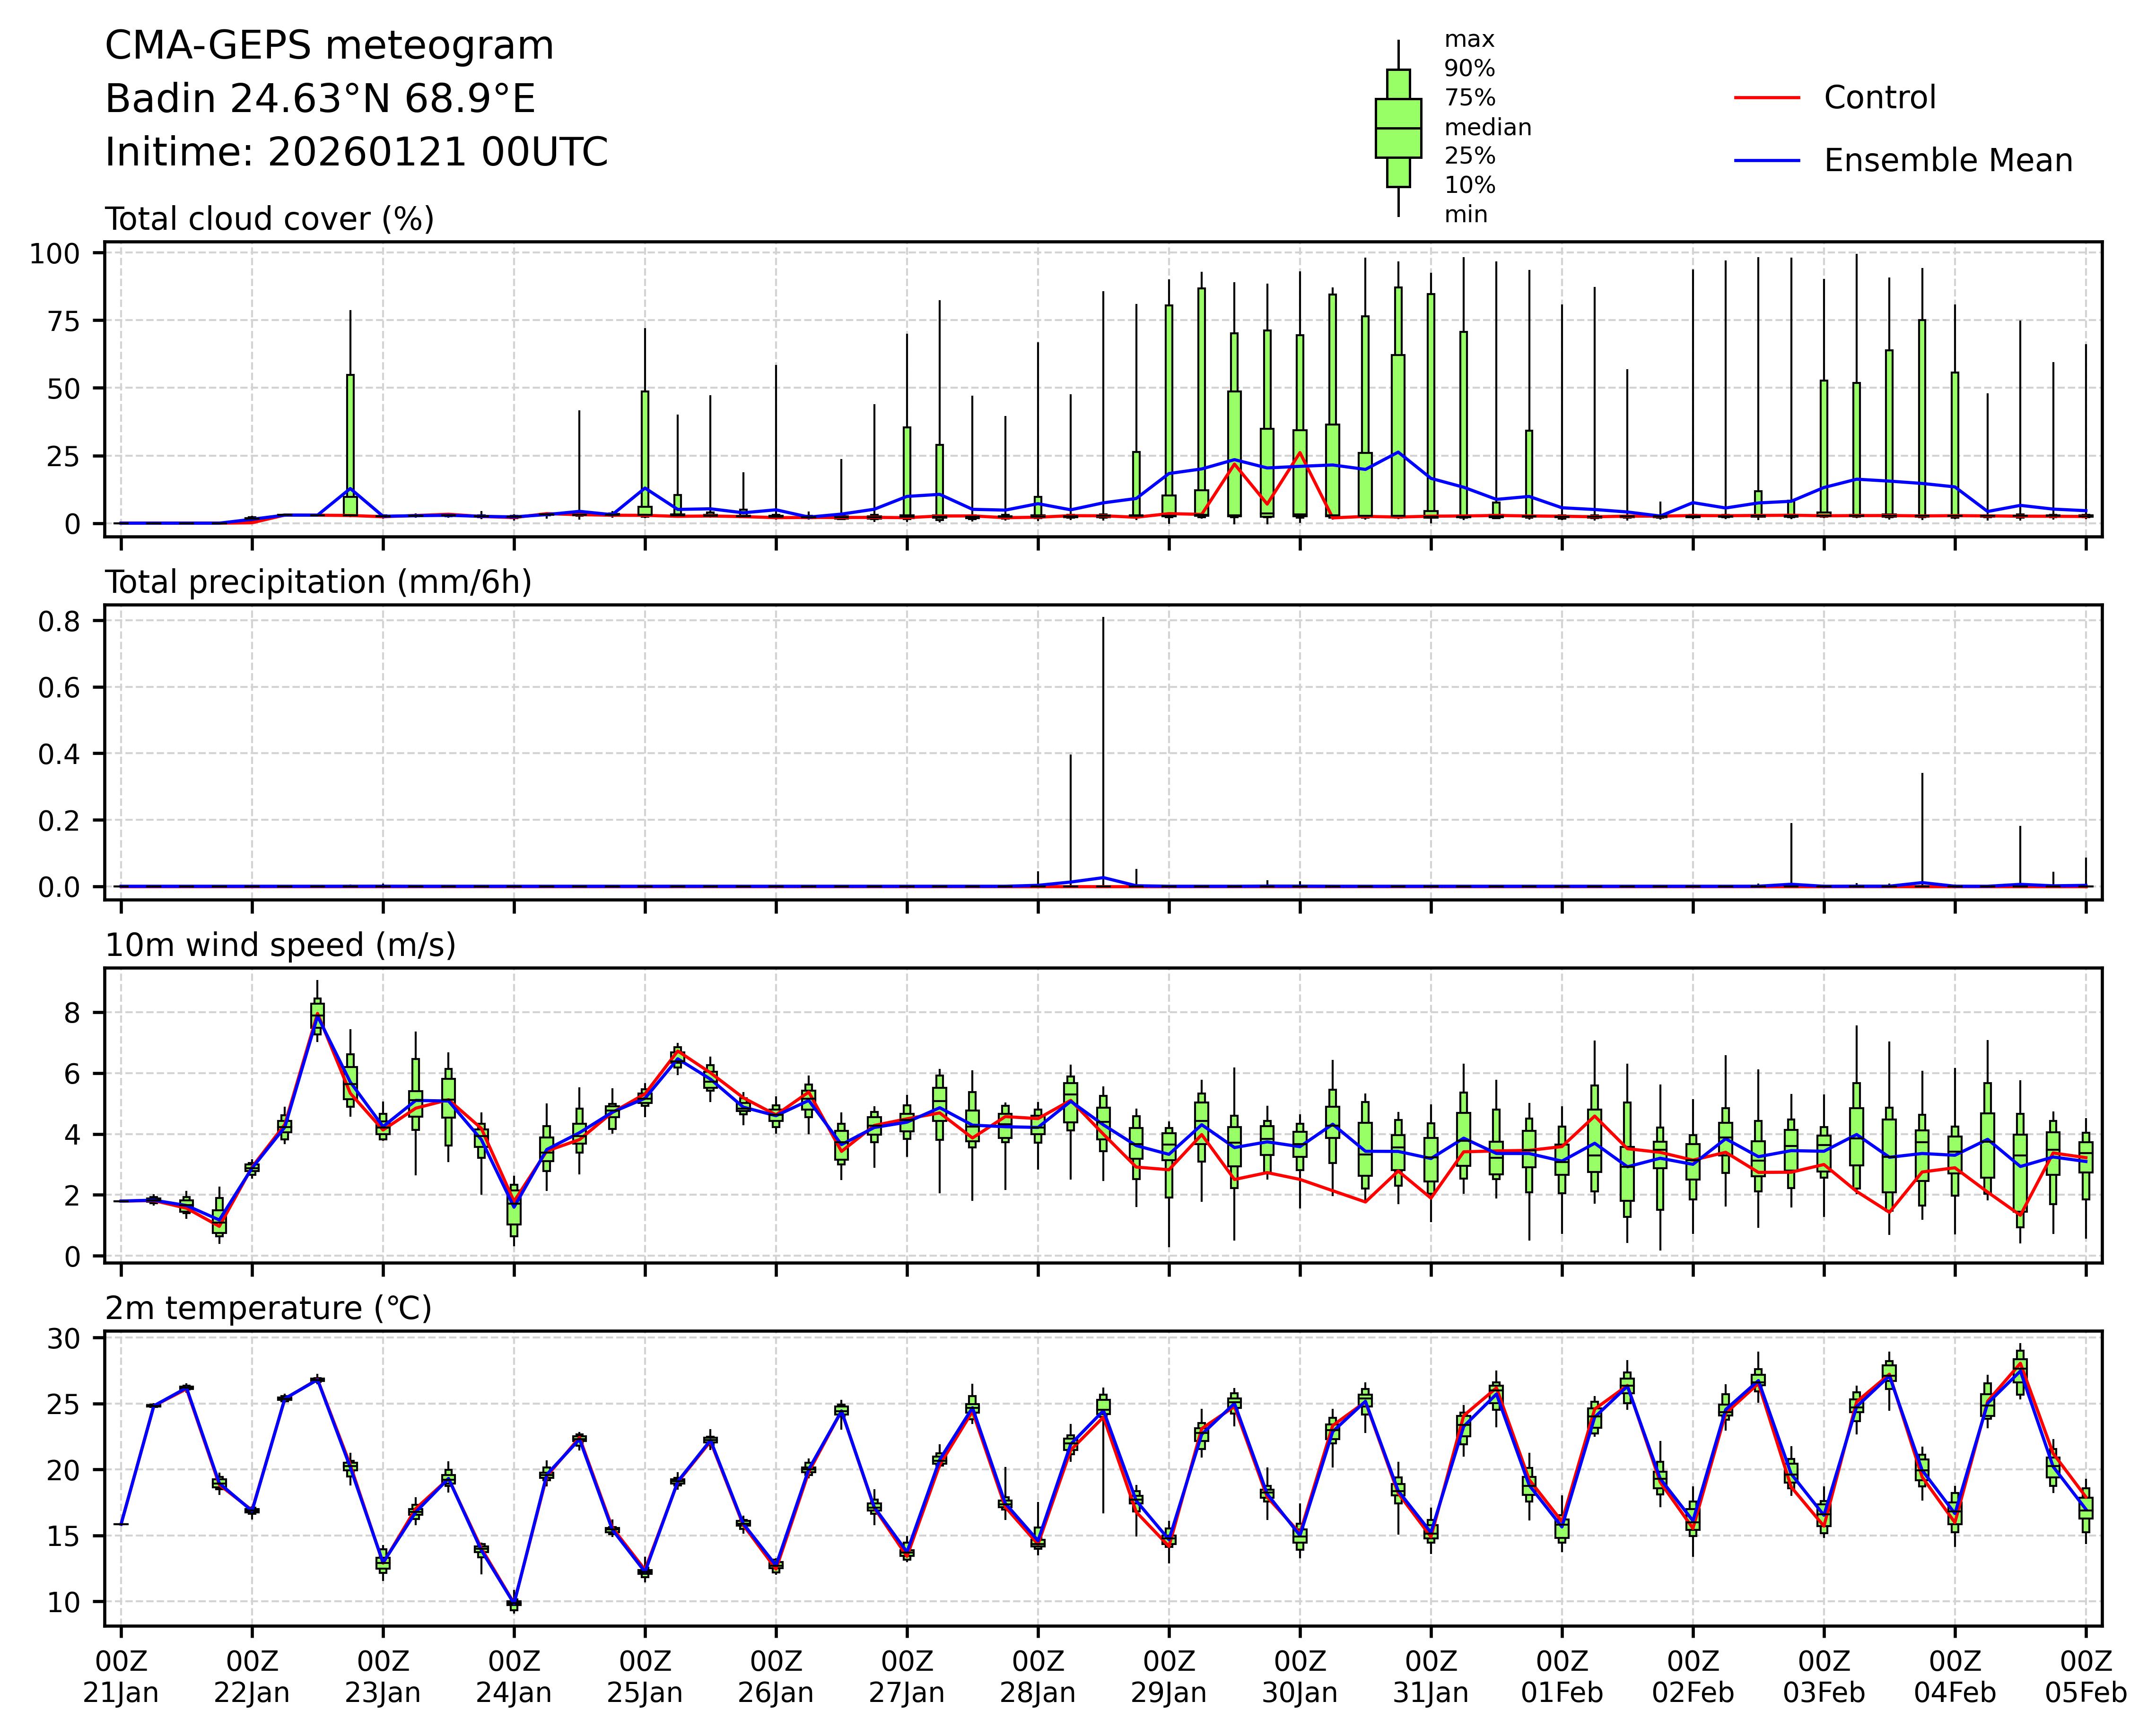Click the 10m wind speed panel title

[x=280, y=945]
